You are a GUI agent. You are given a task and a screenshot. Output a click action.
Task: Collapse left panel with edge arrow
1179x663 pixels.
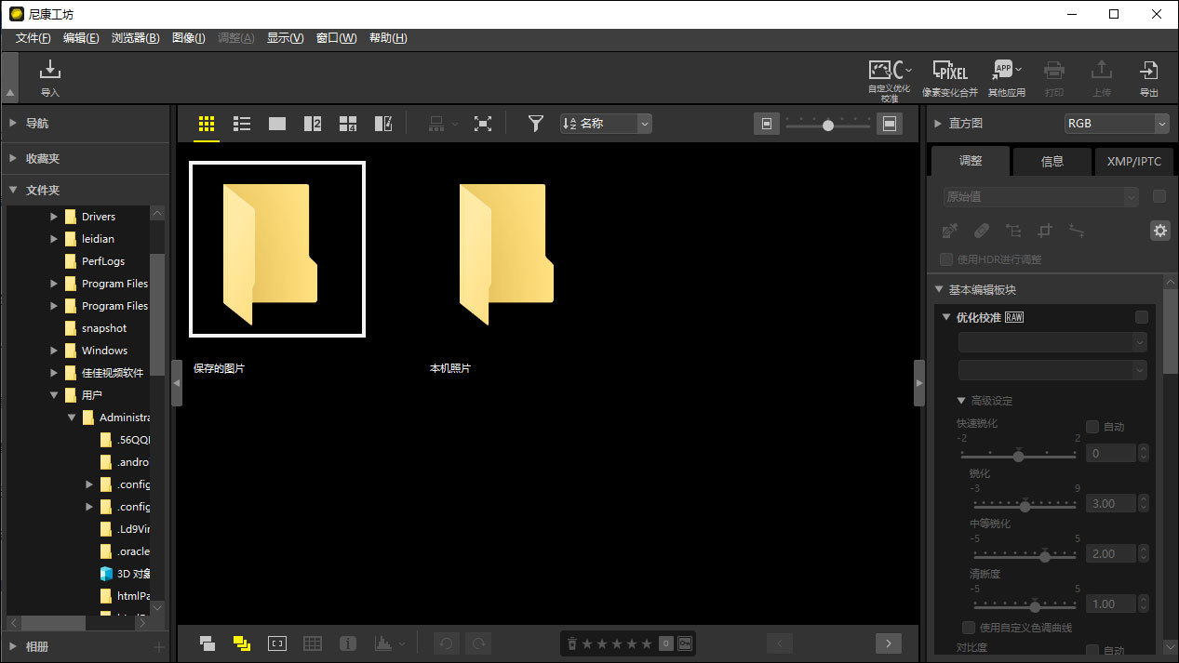[x=177, y=383]
